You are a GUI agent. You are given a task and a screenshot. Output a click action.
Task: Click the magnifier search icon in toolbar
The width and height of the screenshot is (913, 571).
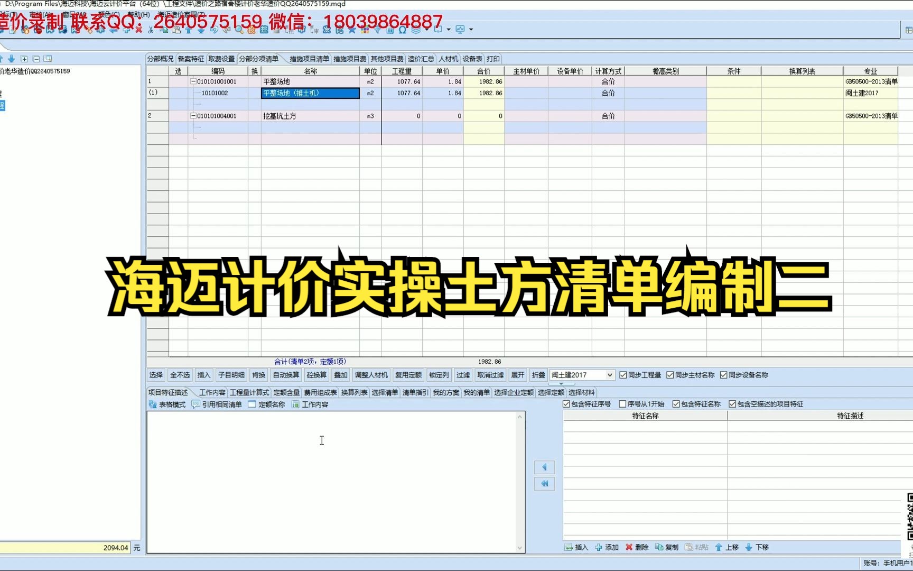pyautogui.click(x=239, y=30)
